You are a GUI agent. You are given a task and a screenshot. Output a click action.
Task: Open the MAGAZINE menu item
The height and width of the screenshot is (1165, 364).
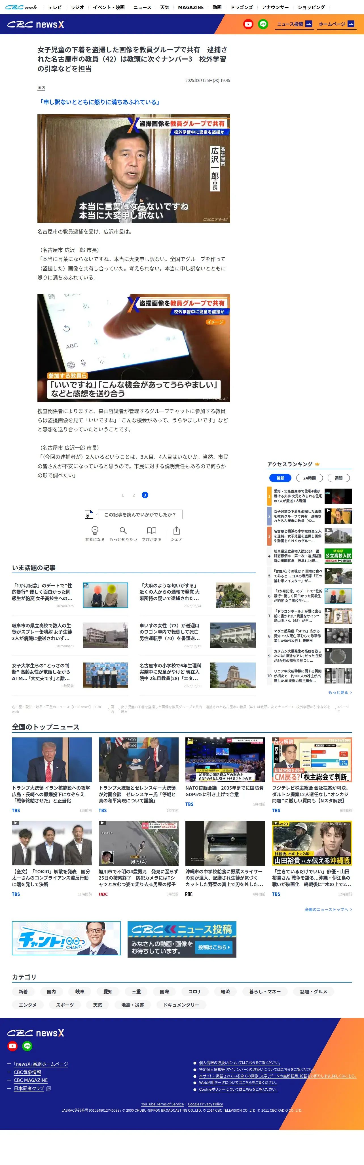click(191, 7)
